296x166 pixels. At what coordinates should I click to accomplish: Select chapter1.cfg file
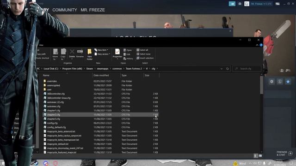point(54,111)
